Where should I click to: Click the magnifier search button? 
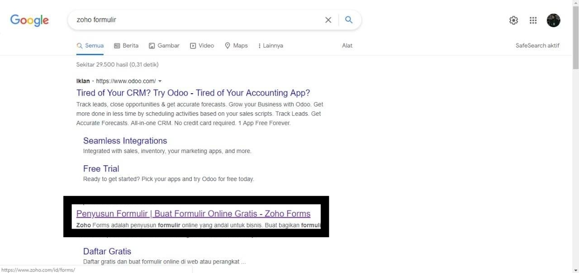click(x=349, y=20)
